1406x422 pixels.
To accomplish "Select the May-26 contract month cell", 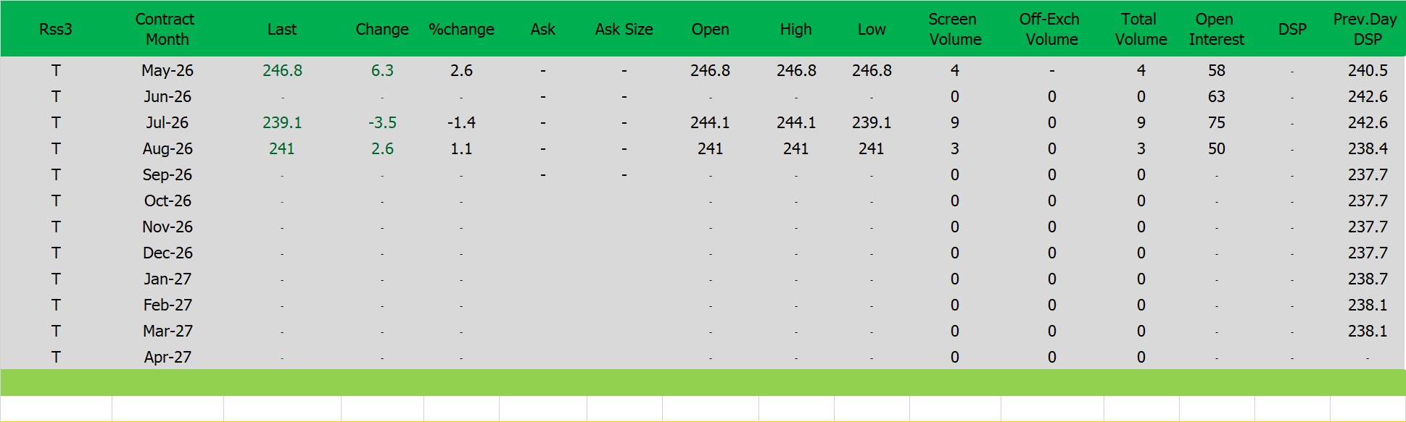I will click(168, 70).
